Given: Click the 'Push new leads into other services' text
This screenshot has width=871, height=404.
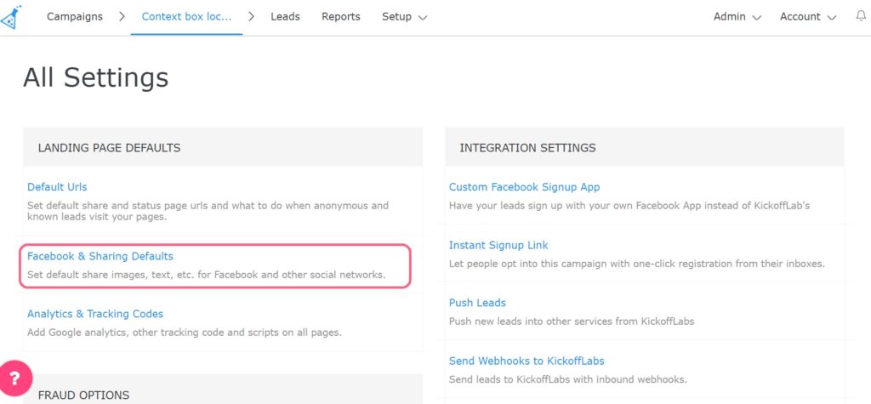Looking at the screenshot, I should click(x=572, y=321).
